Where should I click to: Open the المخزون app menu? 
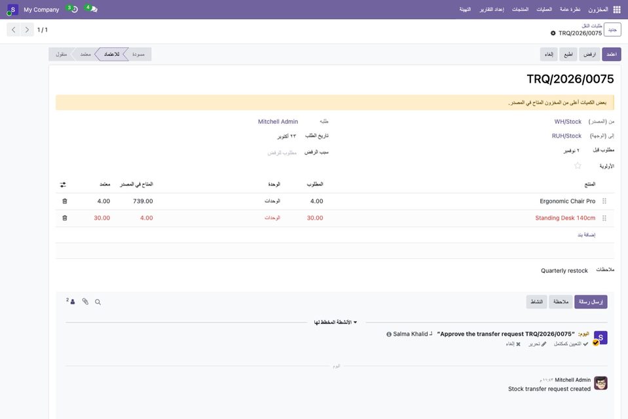coord(598,9)
